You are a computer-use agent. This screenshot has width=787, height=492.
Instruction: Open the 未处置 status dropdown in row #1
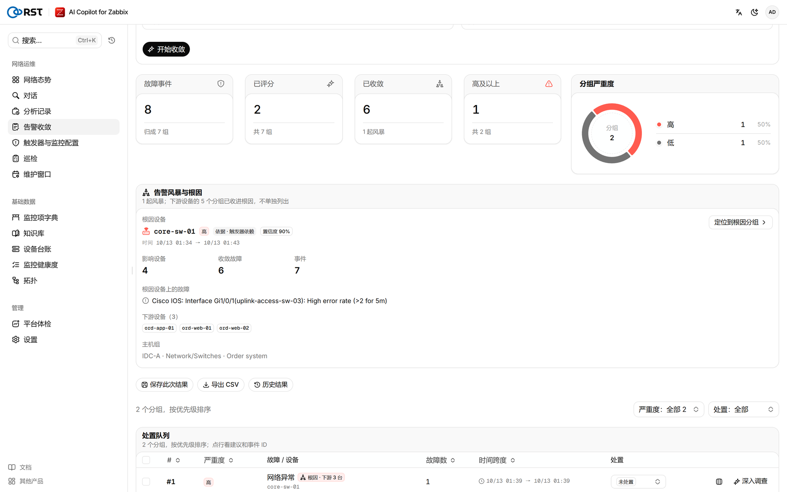(x=638, y=481)
